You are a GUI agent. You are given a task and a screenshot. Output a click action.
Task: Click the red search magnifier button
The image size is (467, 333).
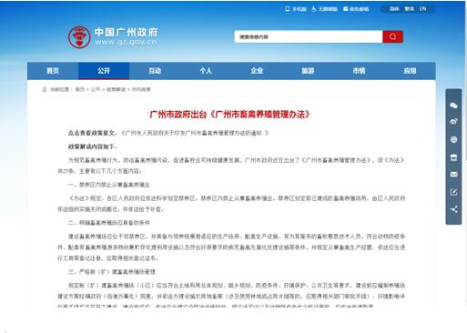point(392,36)
